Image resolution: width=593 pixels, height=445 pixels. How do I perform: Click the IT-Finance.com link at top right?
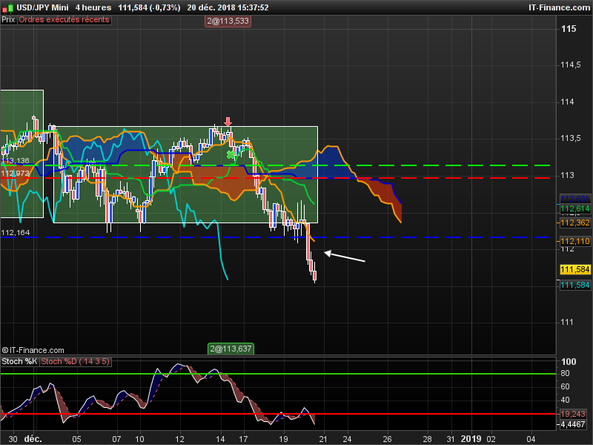[x=559, y=7]
